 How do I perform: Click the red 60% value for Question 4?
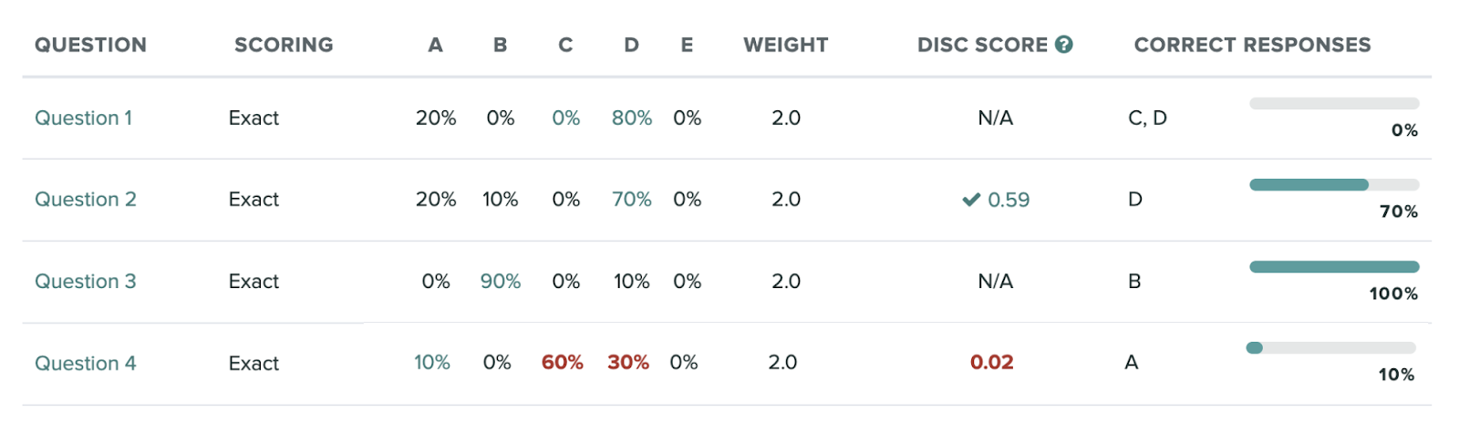coord(563,362)
